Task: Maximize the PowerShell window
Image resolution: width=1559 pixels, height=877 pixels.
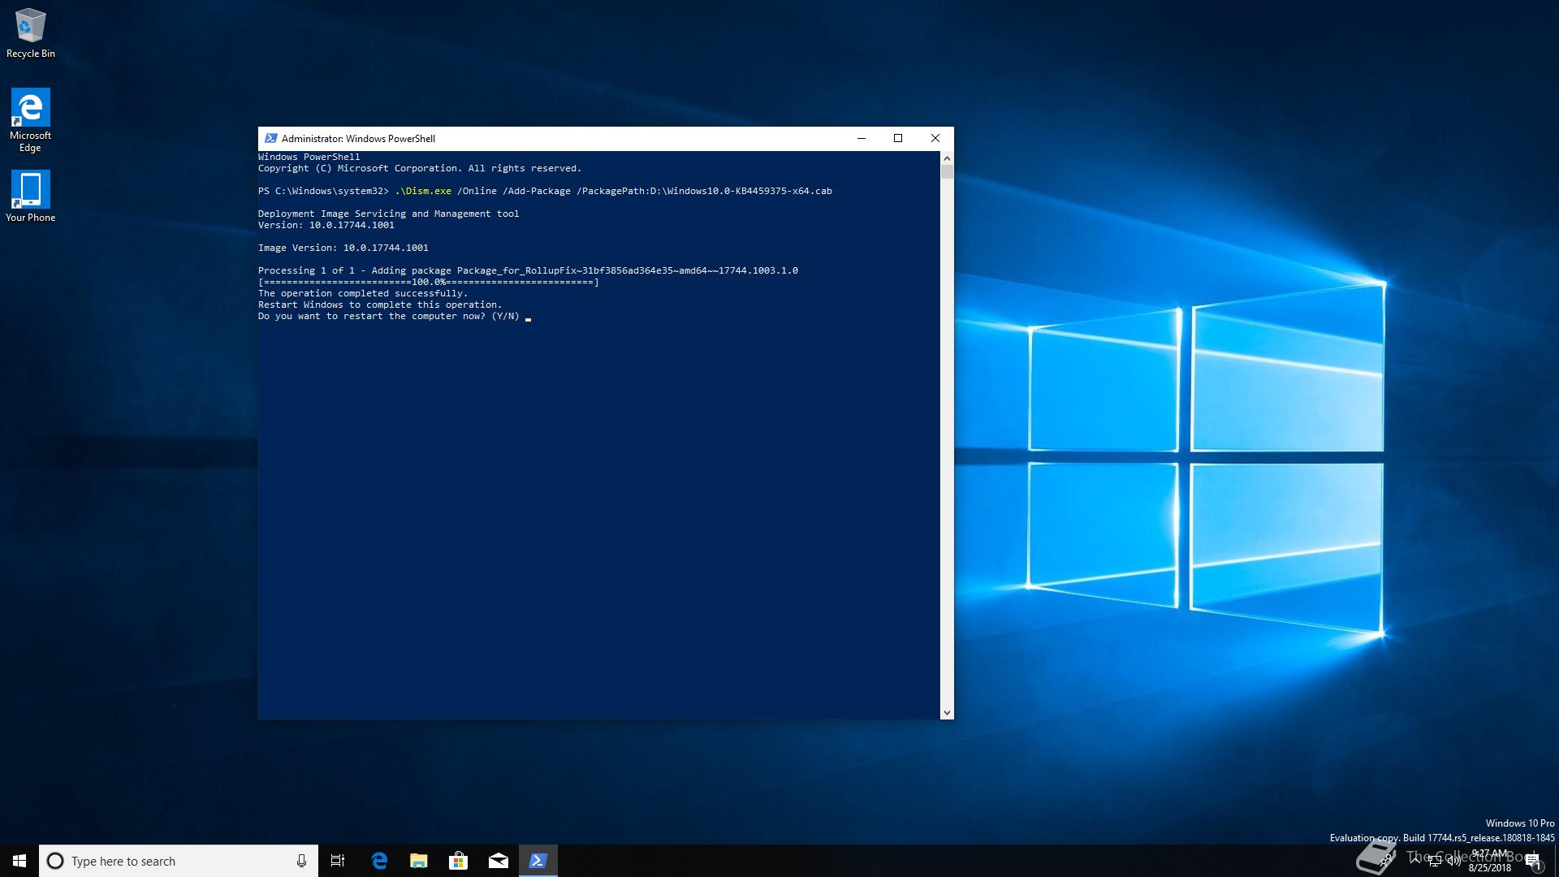Action: (898, 138)
